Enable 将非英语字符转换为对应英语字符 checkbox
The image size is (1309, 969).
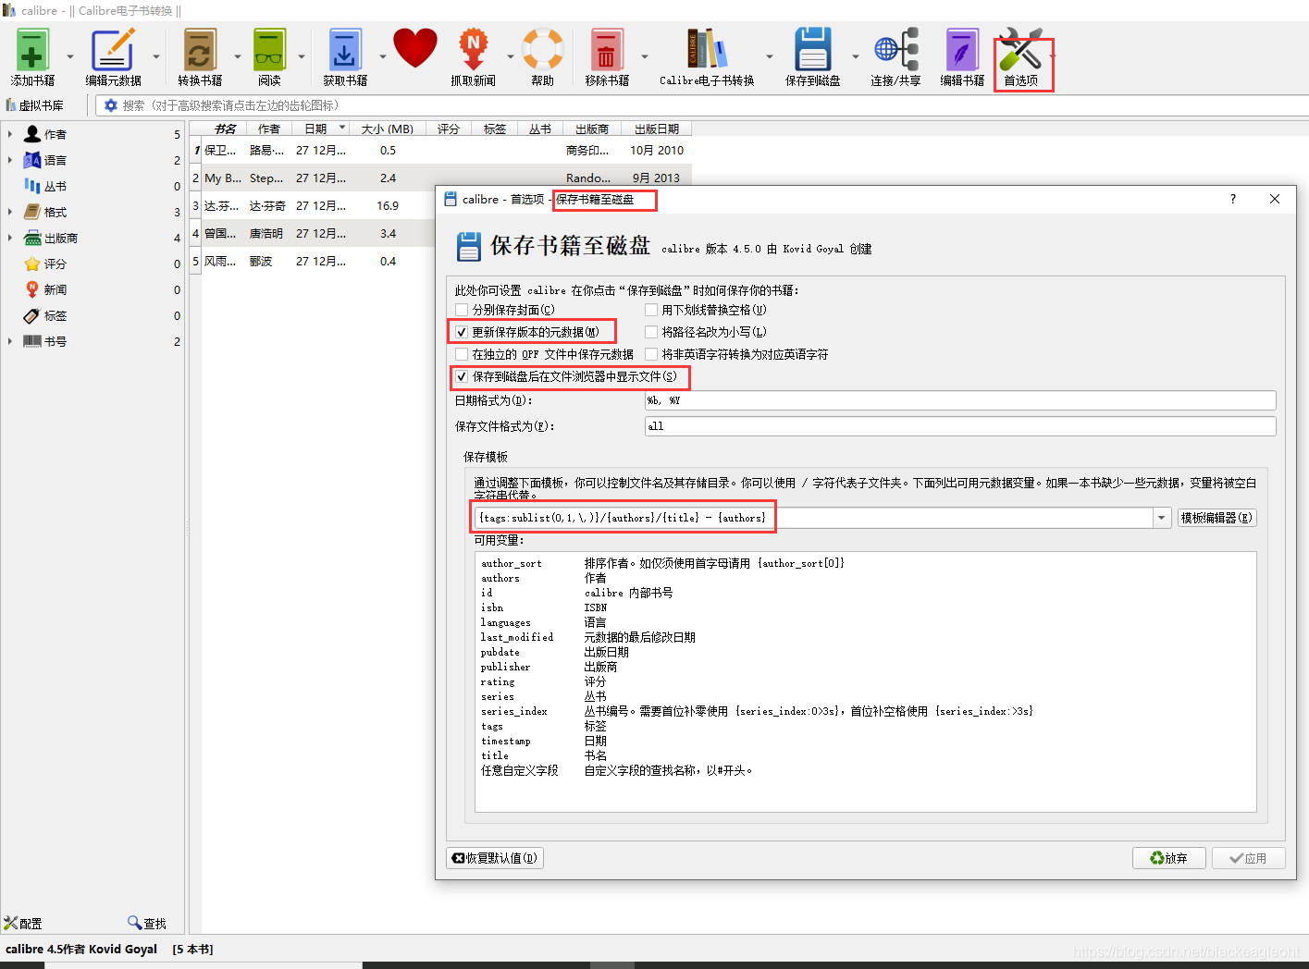click(x=651, y=354)
